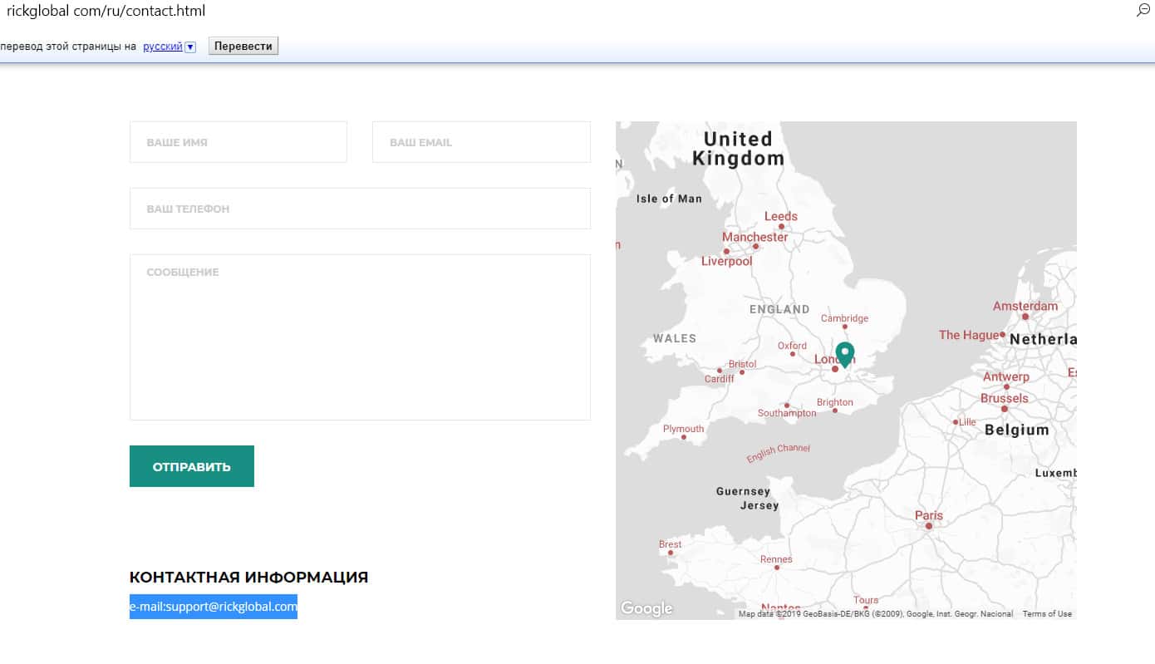The width and height of the screenshot is (1155, 664).
Task: Submit the form with ОТПРАВИТЬ button
Action: point(192,466)
